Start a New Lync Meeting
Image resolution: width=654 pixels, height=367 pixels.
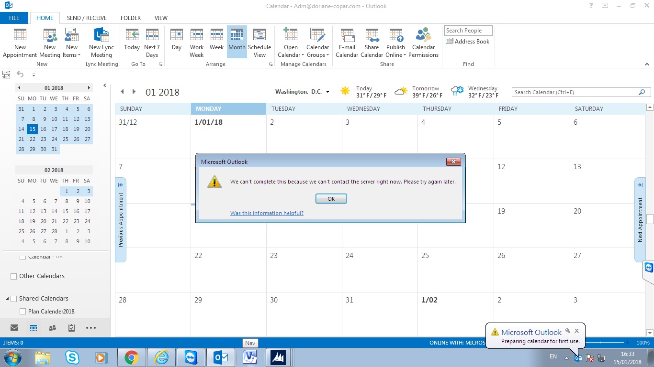click(x=101, y=43)
